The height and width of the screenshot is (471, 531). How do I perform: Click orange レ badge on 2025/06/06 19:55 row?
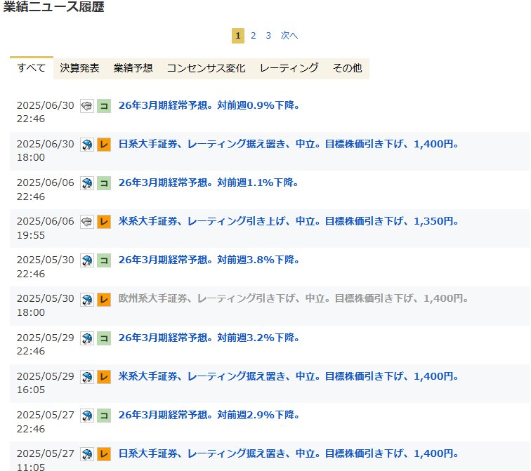point(104,222)
